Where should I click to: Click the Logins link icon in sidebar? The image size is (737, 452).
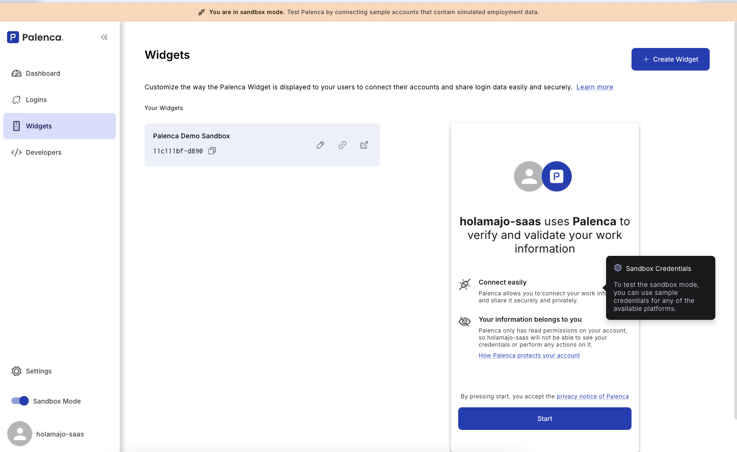[16, 100]
